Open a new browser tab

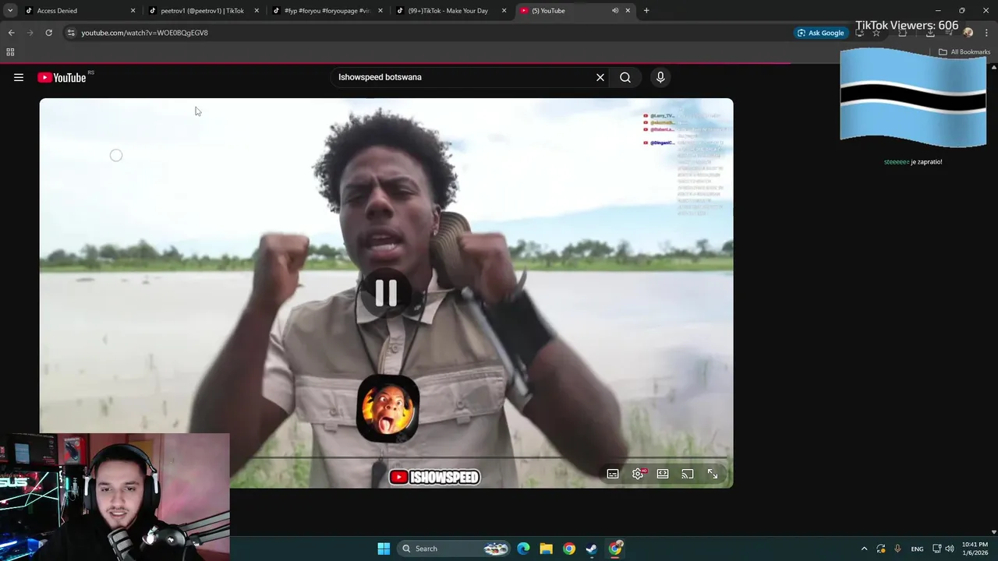[x=646, y=11]
